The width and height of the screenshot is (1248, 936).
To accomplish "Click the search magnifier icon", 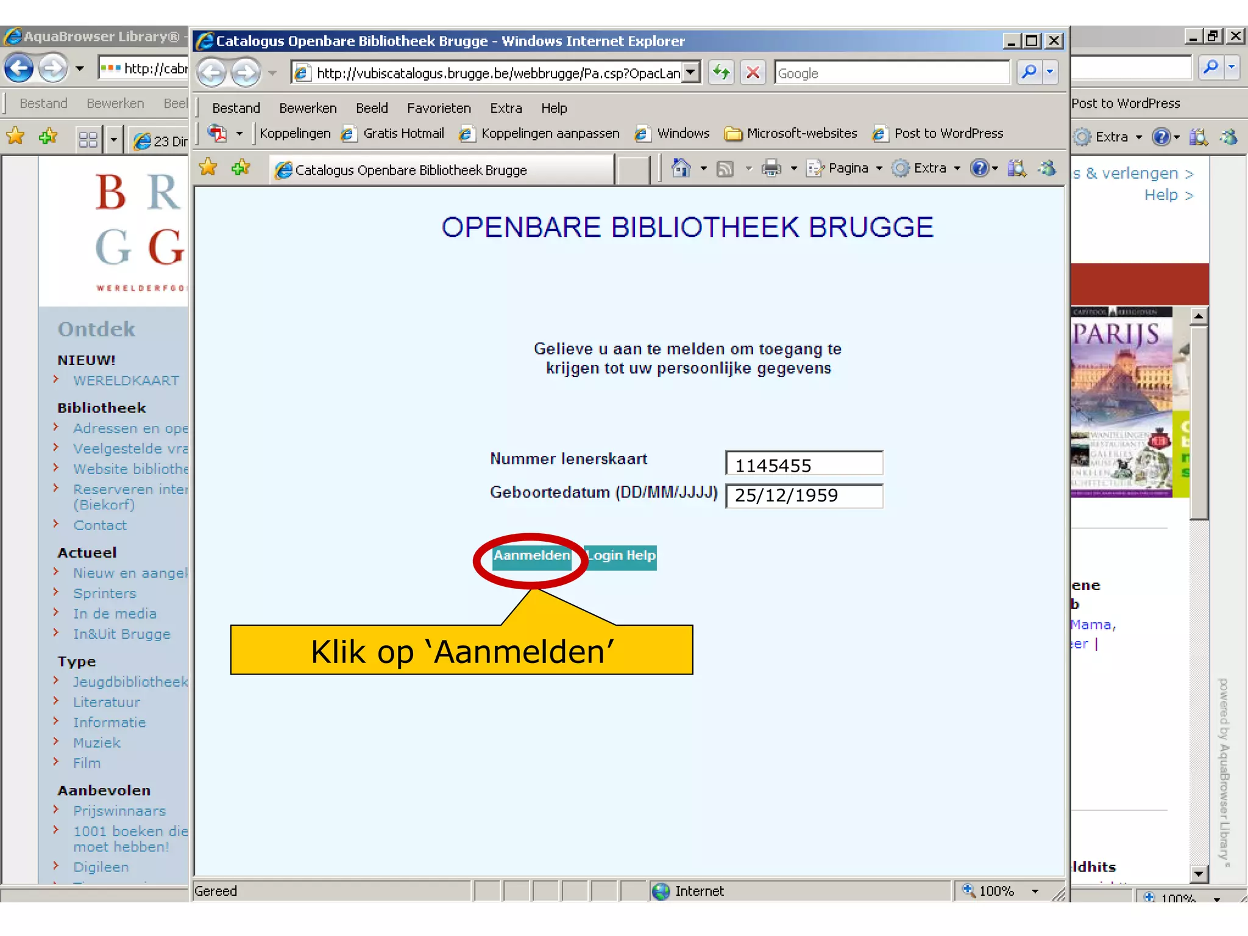I will tap(1029, 73).
